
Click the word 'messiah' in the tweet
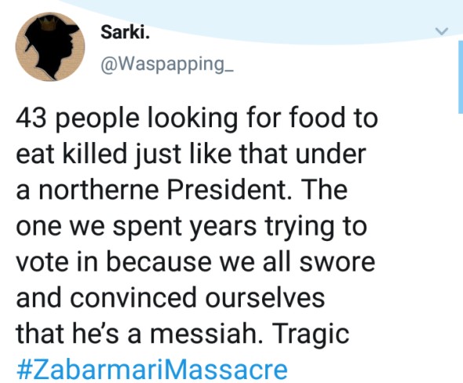[206, 334]
